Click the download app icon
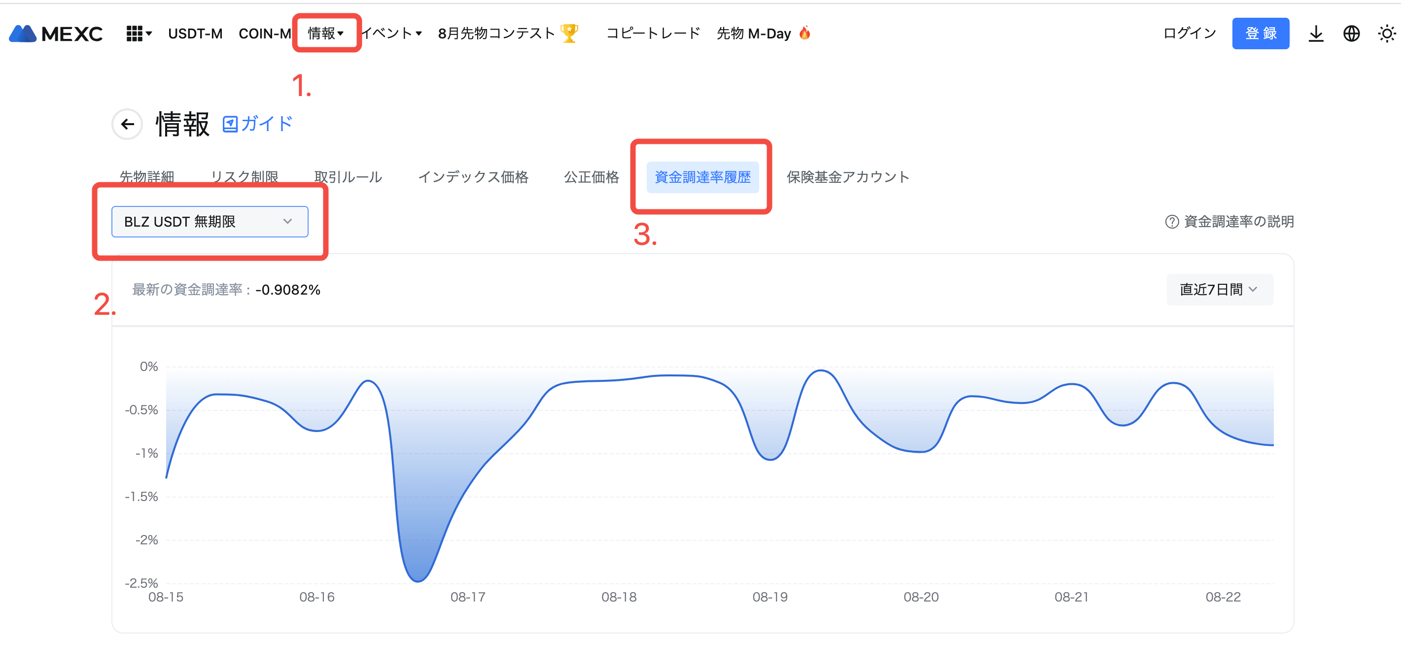 coord(1316,33)
